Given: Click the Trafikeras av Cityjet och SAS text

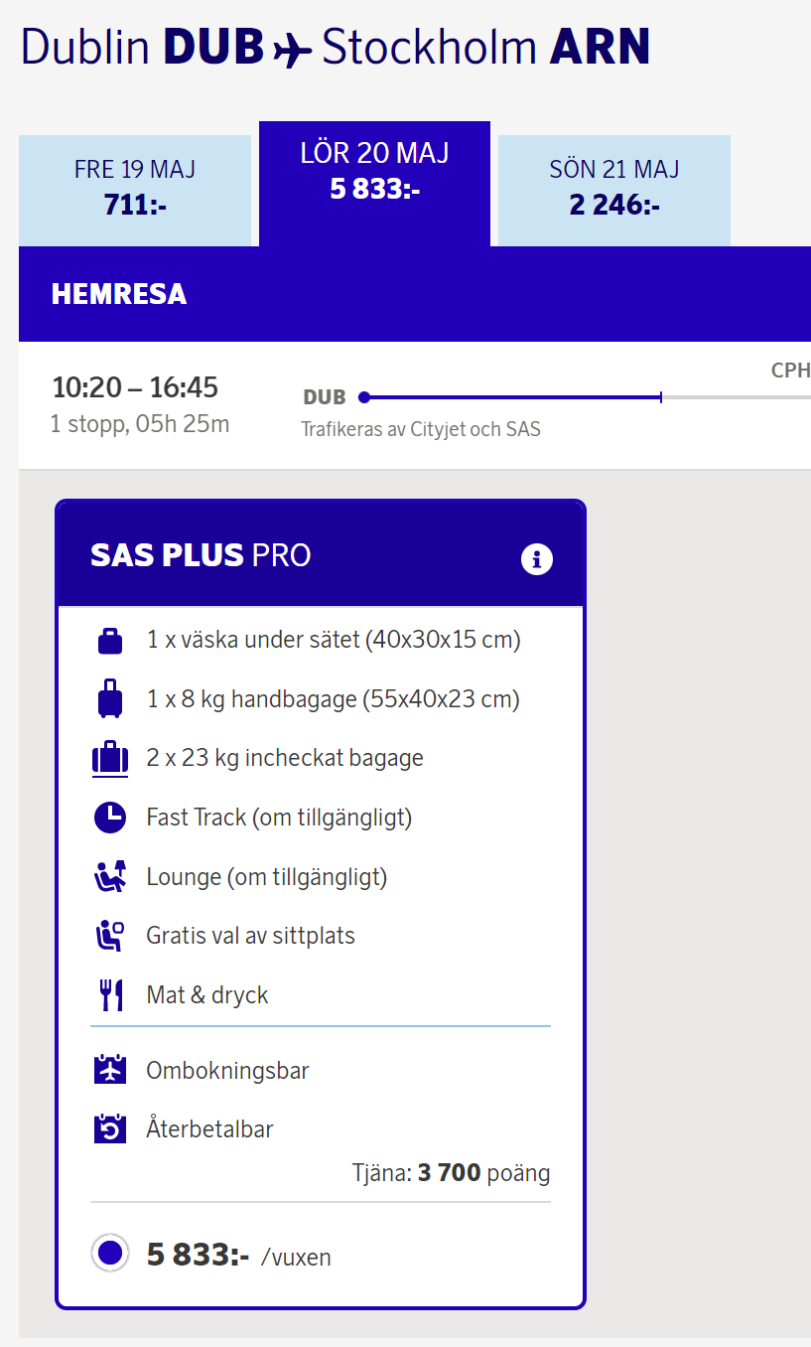Looking at the screenshot, I should [x=421, y=430].
